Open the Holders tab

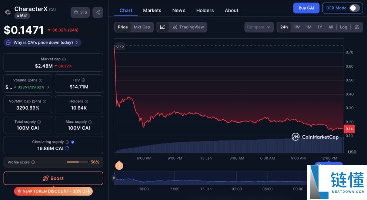(x=205, y=10)
